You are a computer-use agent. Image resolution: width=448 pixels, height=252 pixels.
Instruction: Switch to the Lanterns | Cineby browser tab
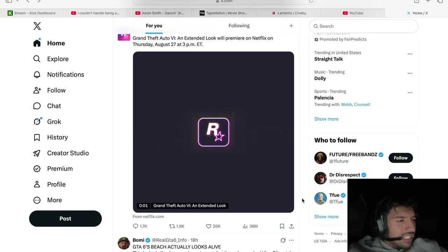[x=289, y=13]
